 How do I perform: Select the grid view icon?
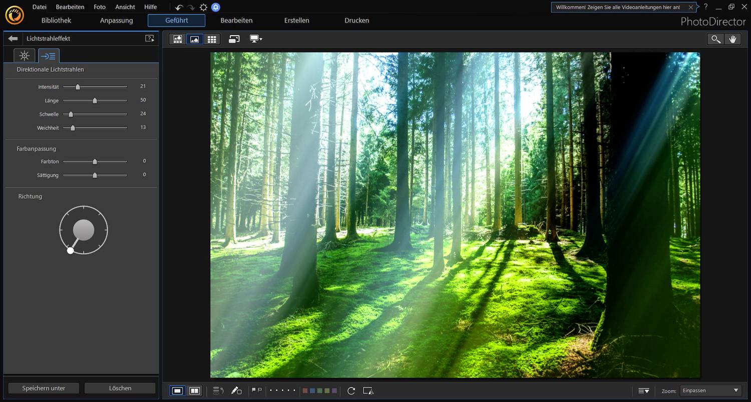[x=212, y=39]
